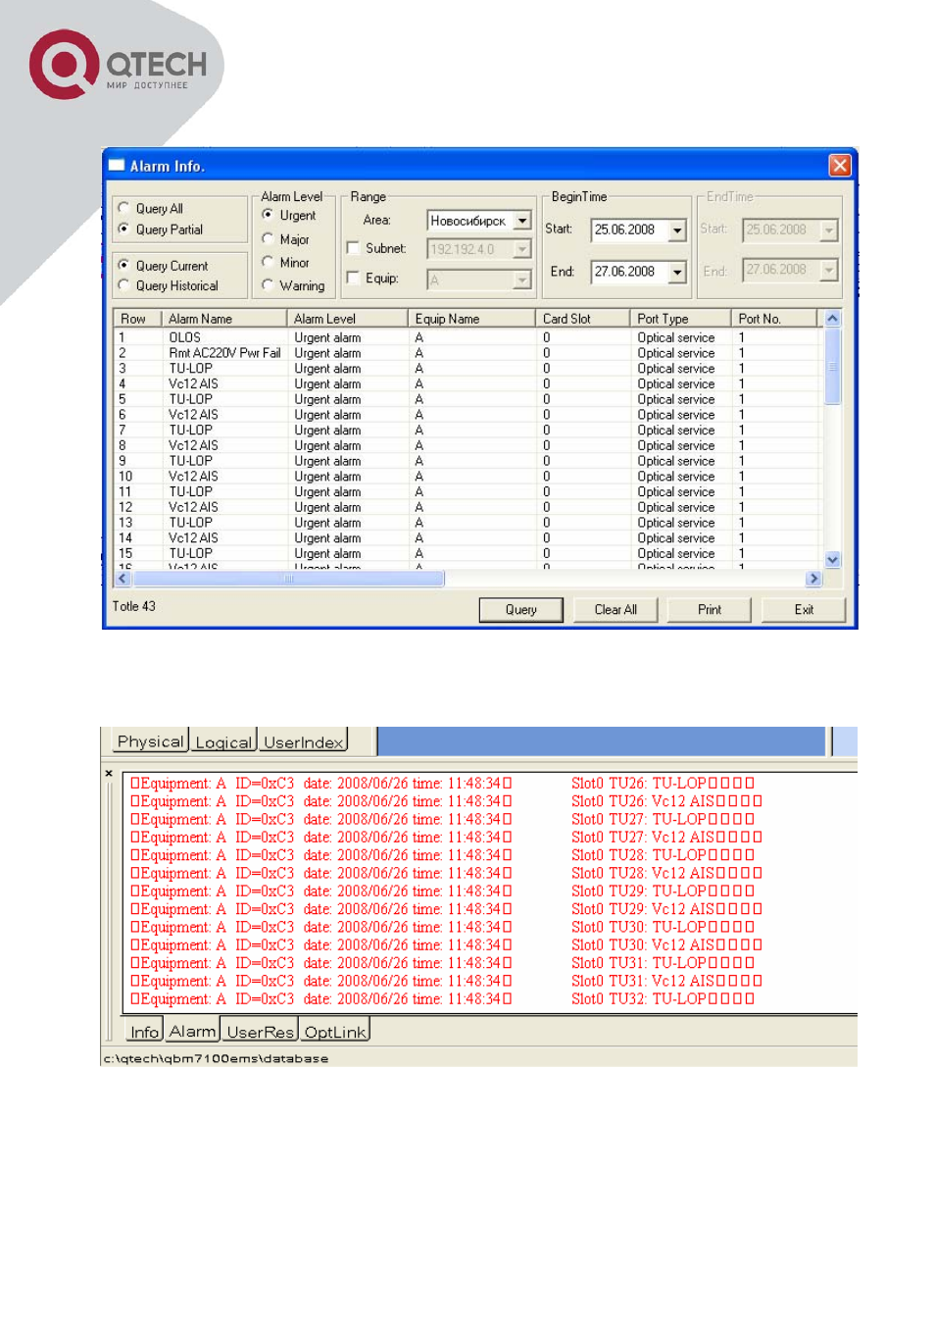Choose Query Historical option
The width and height of the screenshot is (935, 1324).
pos(123,285)
